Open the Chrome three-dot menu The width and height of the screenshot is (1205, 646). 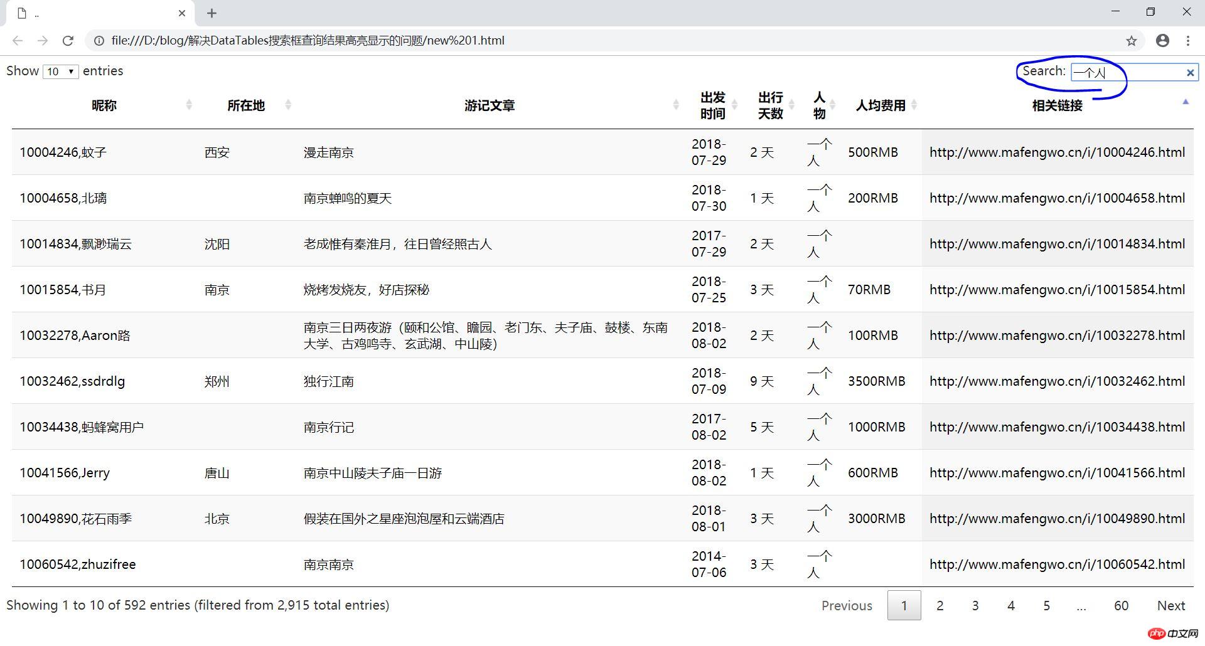1188,41
